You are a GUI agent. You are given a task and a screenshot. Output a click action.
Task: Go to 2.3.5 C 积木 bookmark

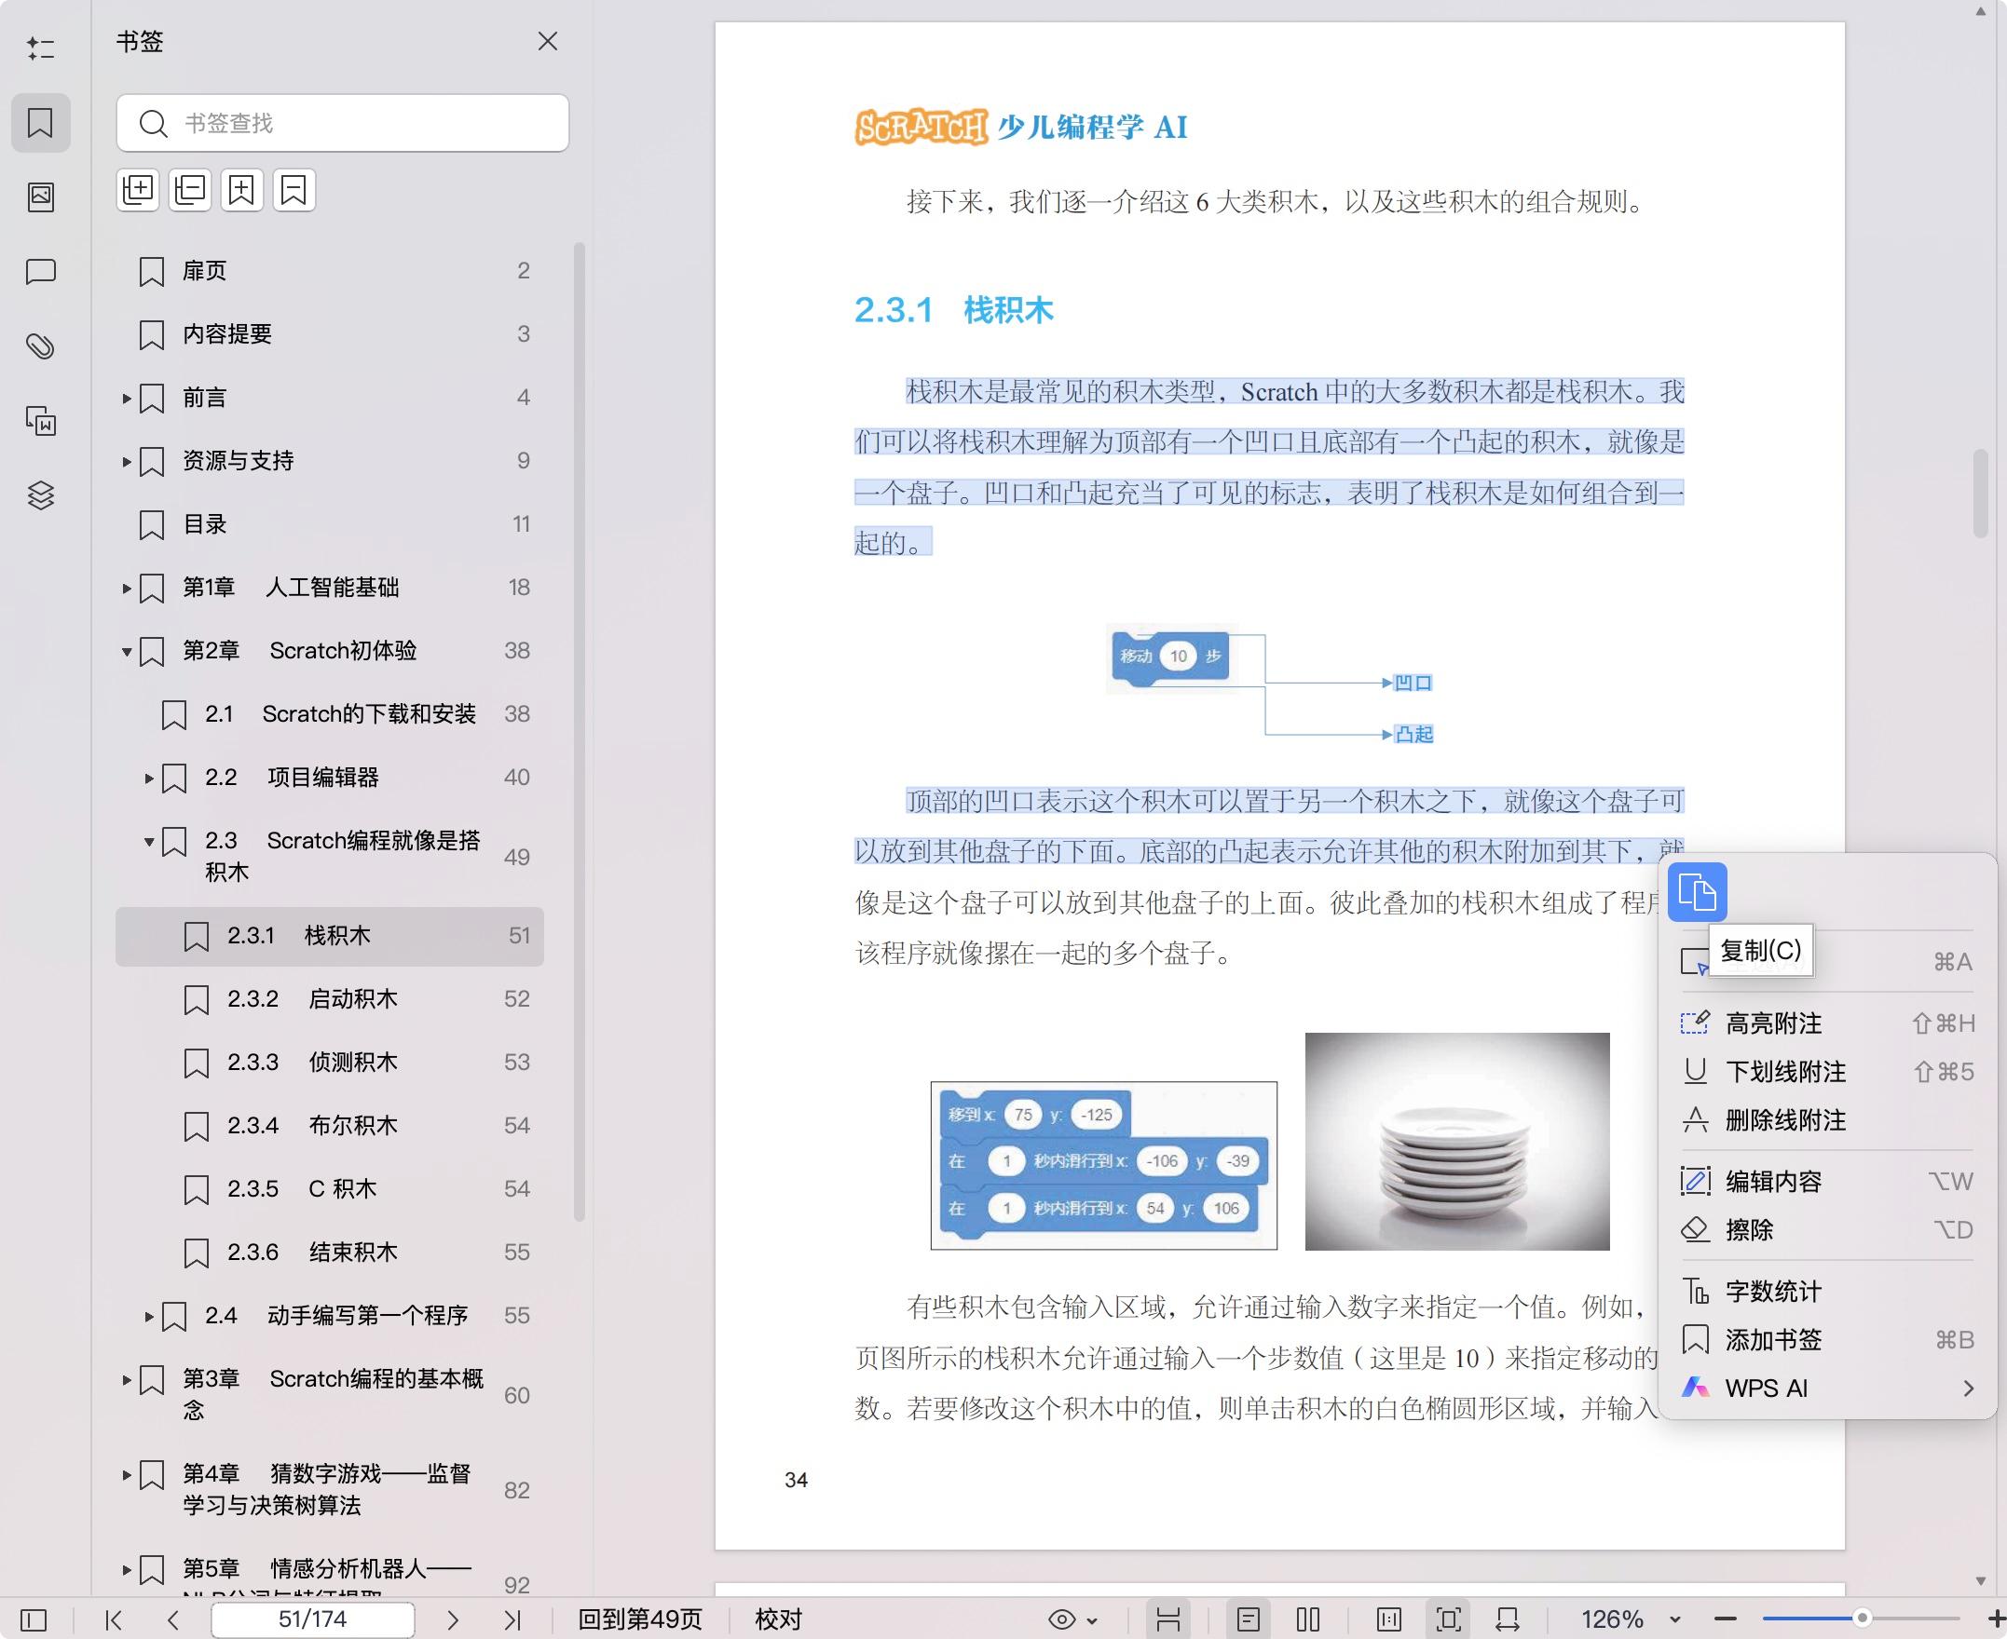[x=330, y=1188]
